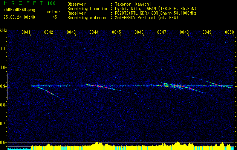
Task: Click the bright echo crossing near 0844
Action: pos(98,86)
